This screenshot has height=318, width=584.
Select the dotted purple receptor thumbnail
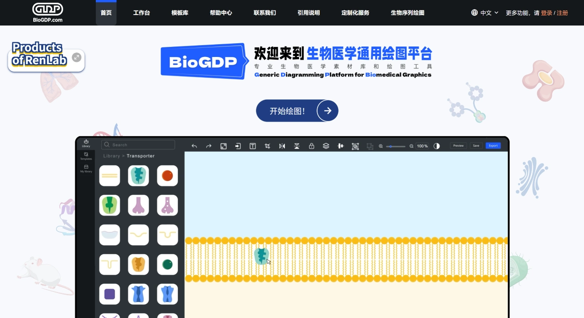coord(167,205)
